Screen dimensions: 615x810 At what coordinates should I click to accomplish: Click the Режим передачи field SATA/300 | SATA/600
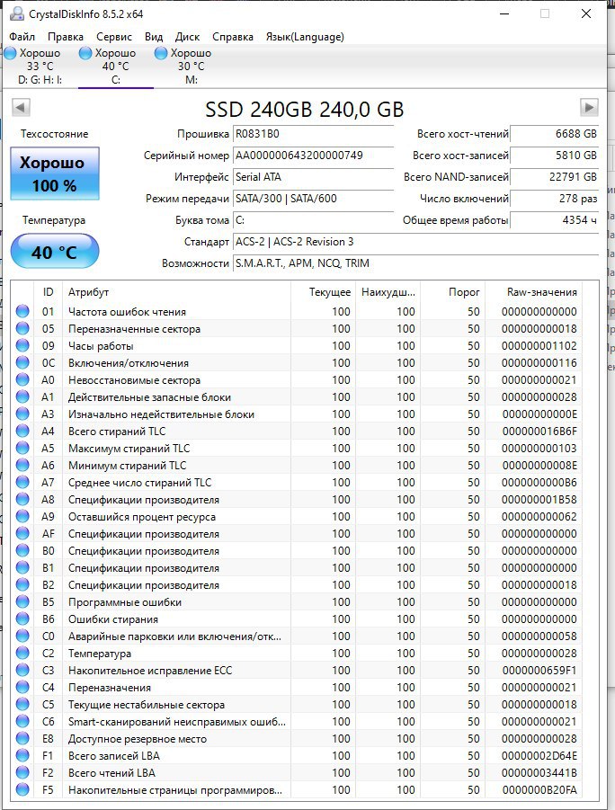313,199
